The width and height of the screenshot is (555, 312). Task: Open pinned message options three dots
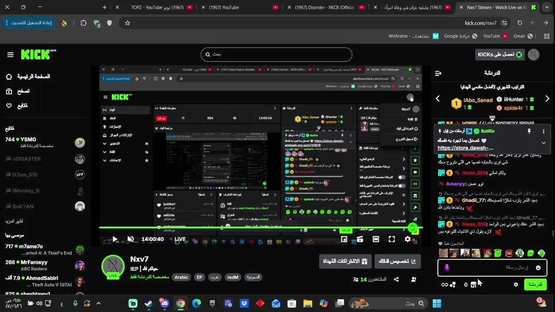click(x=543, y=131)
